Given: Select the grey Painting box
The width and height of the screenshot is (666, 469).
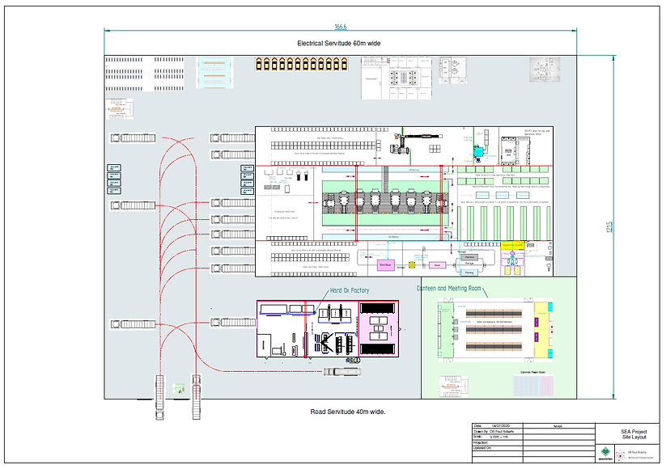Looking at the screenshot, I should tap(469, 257).
